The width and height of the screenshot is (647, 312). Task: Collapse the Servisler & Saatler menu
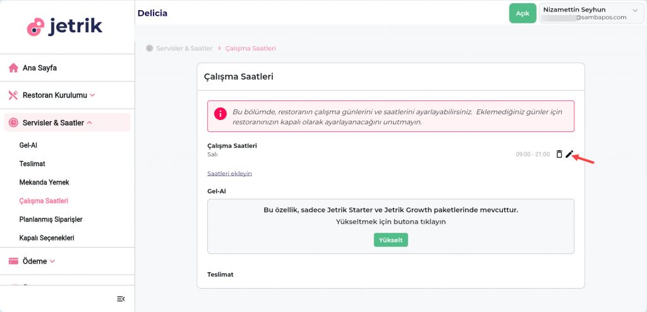point(53,123)
